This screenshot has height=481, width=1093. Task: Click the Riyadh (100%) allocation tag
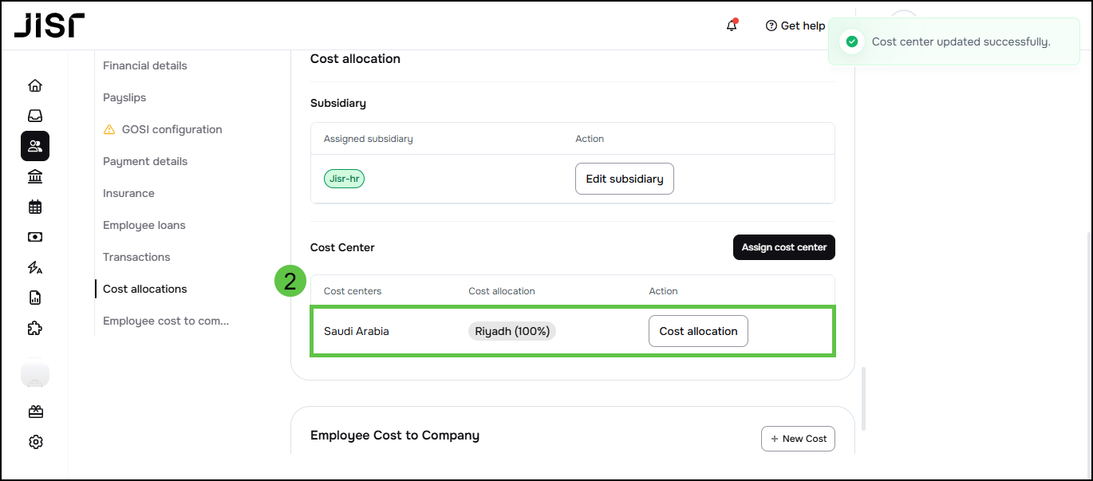(x=512, y=331)
